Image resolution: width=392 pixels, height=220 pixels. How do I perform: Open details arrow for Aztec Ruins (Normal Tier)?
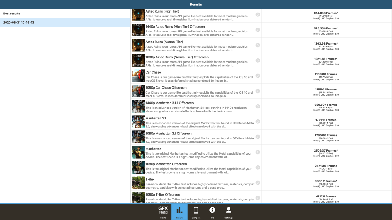point(258,45)
